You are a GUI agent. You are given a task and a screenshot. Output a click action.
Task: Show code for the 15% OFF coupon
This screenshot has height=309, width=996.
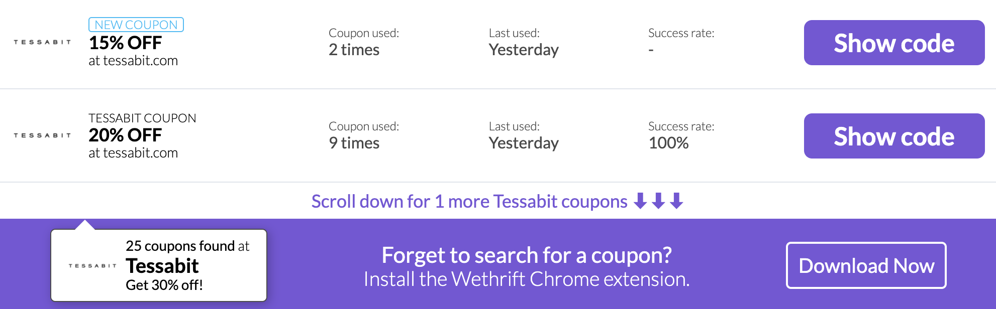894,43
